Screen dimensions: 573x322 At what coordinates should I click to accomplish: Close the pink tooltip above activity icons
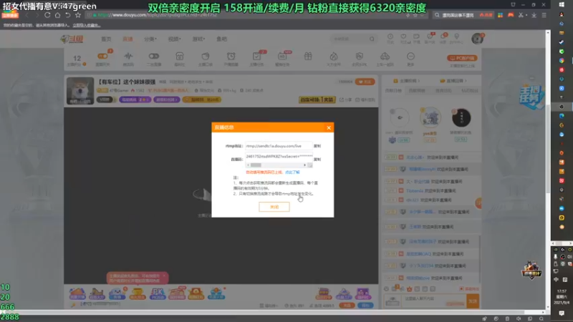(x=164, y=275)
